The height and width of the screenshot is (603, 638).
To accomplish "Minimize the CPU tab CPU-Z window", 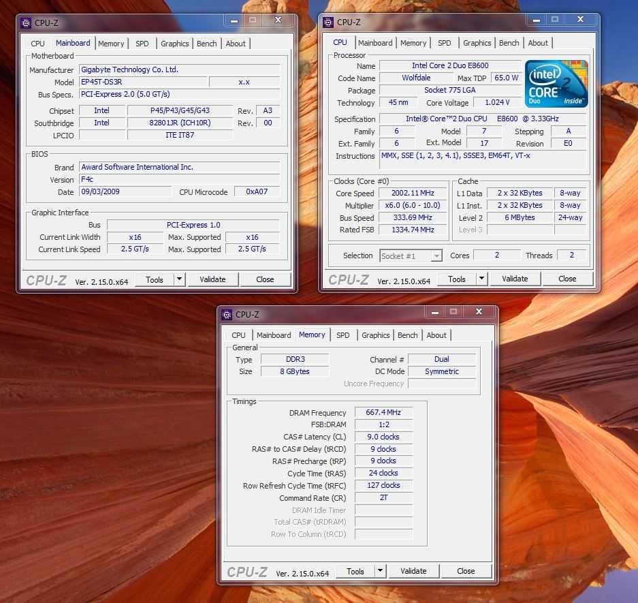I will 537,19.
